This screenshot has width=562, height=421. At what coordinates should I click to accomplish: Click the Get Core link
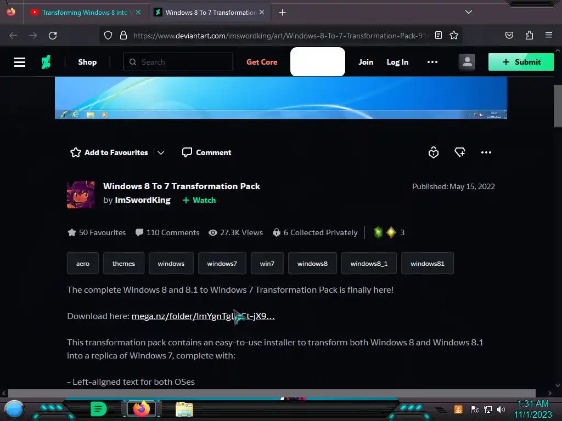pyautogui.click(x=262, y=62)
